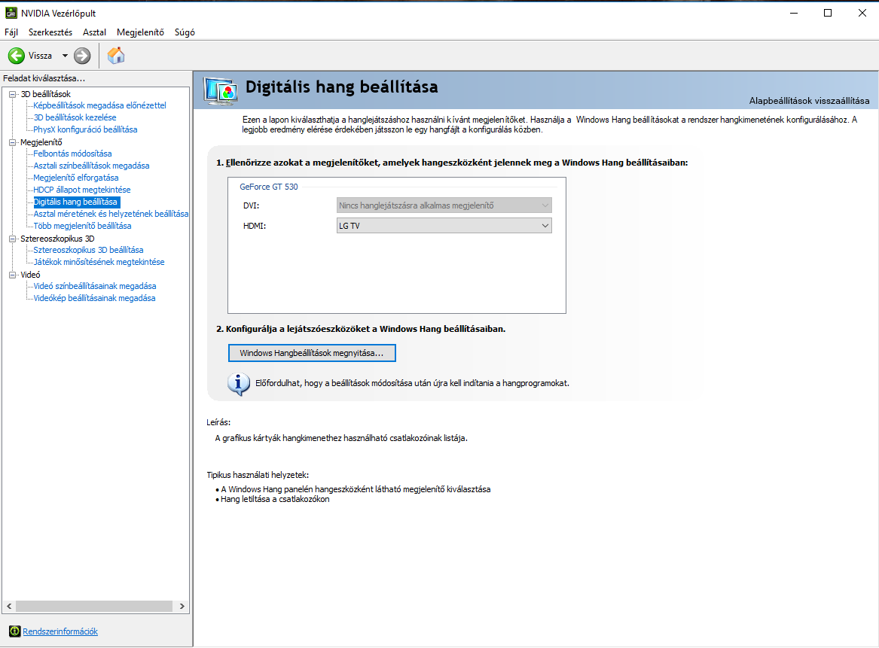Open Asztali színbeállítások megadása
This screenshot has width=879, height=648.
(91, 166)
